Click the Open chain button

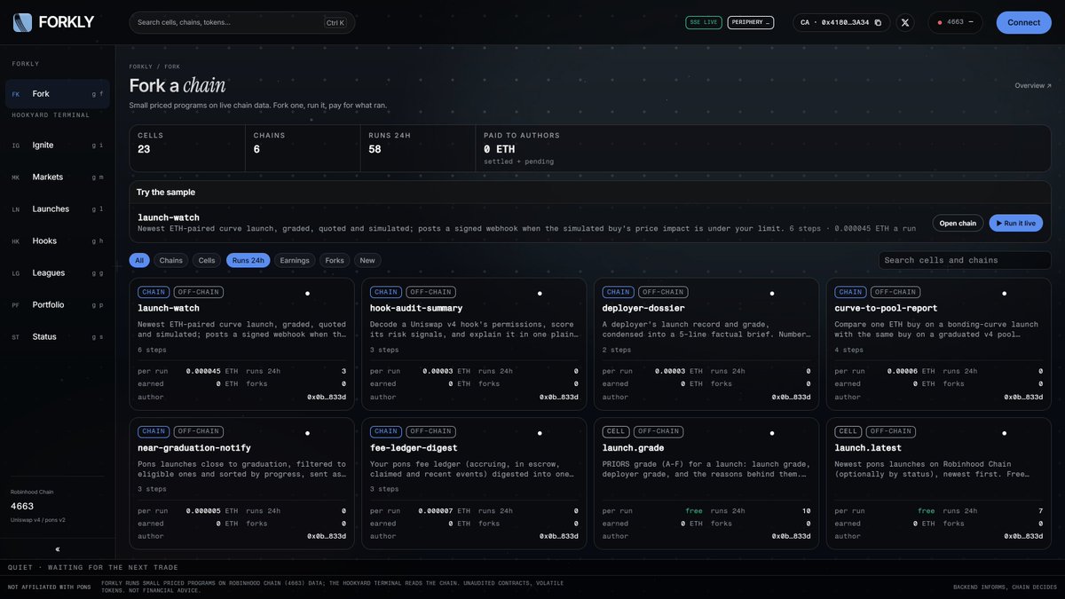coord(958,223)
